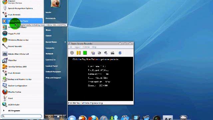The width and height of the screenshot is (213, 120).
Task: Open the trash can in the dock
Action: 183,118
